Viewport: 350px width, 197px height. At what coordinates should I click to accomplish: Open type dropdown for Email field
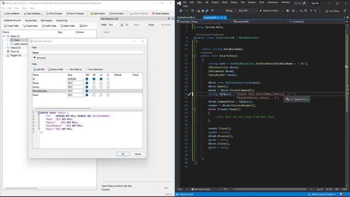tap(75, 95)
